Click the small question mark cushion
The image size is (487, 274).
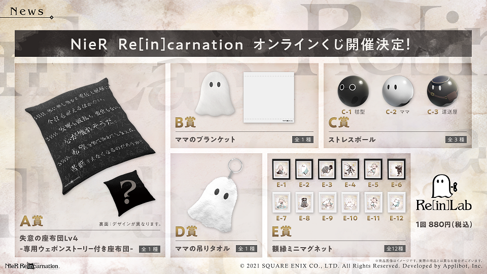[129, 193]
